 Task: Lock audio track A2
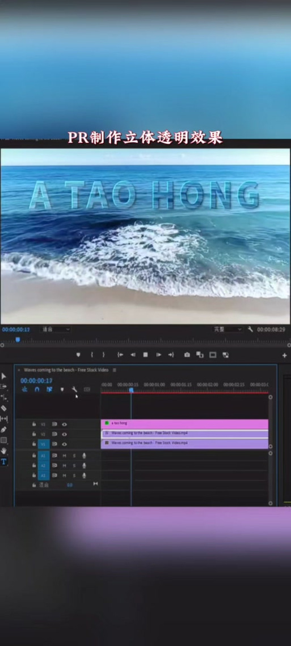[34, 465]
